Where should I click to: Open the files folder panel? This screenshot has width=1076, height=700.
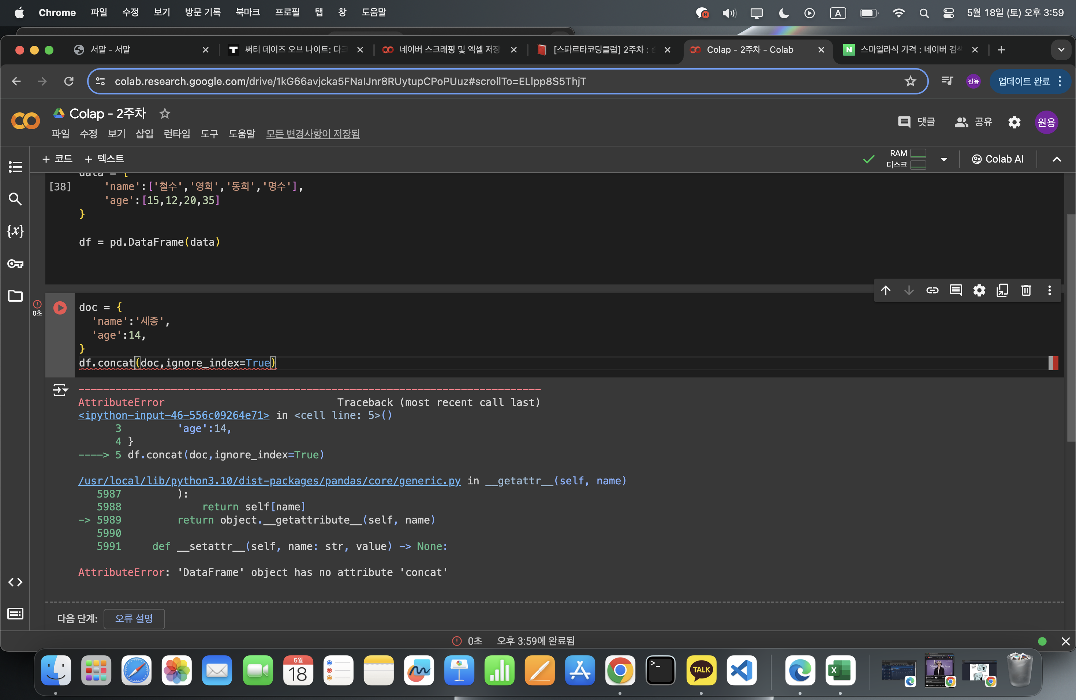pyautogui.click(x=15, y=296)
